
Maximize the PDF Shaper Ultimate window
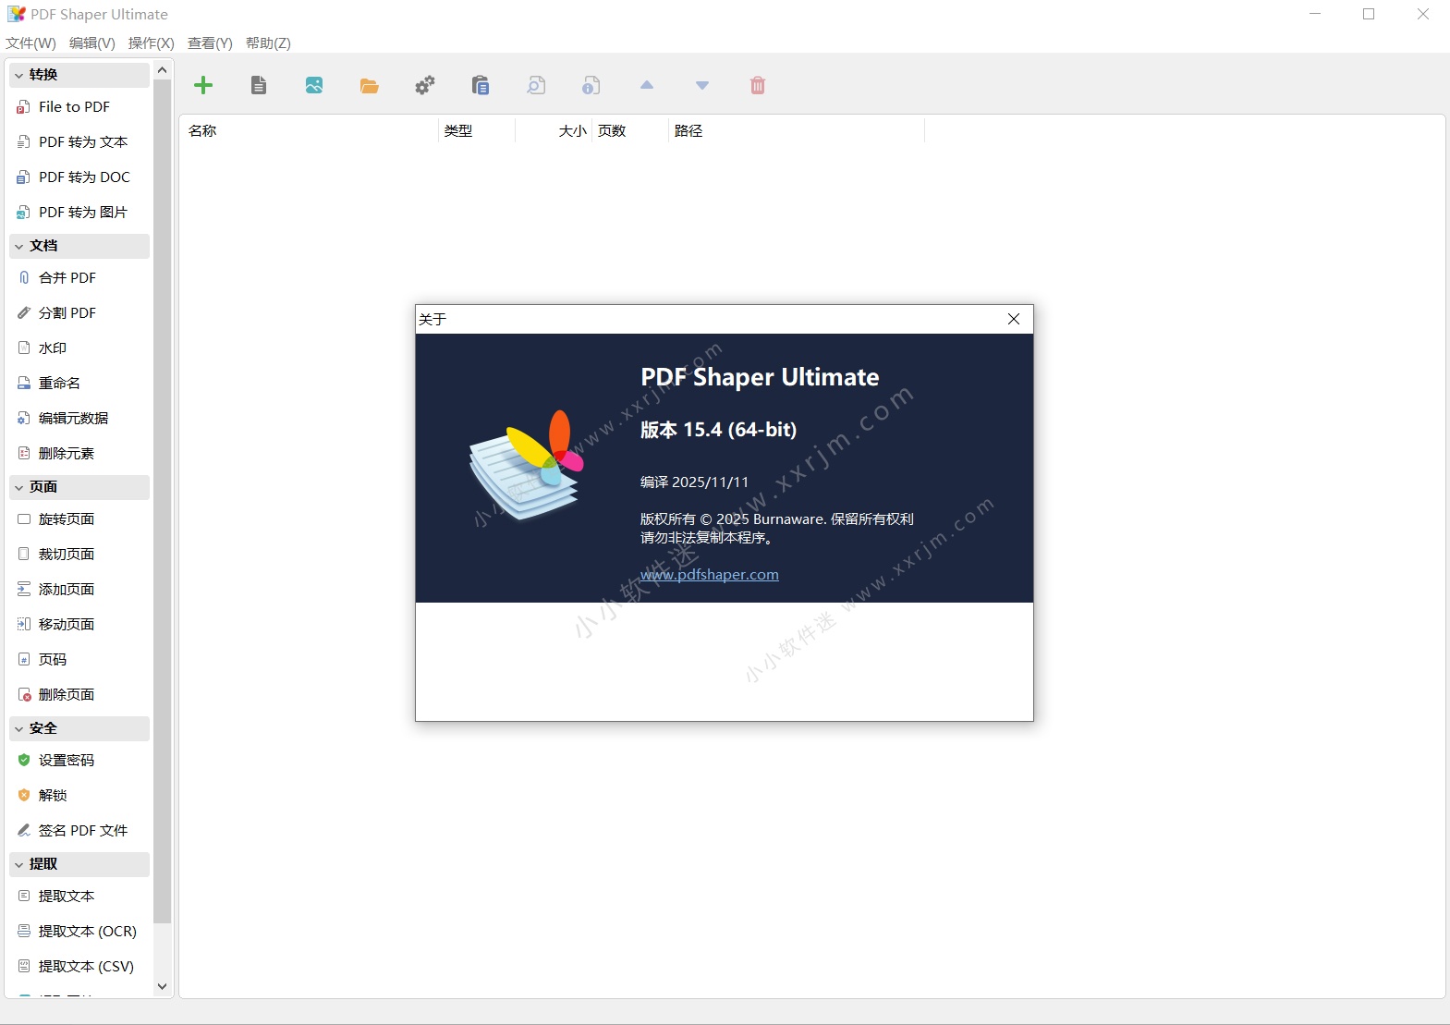click(1369, 14)
